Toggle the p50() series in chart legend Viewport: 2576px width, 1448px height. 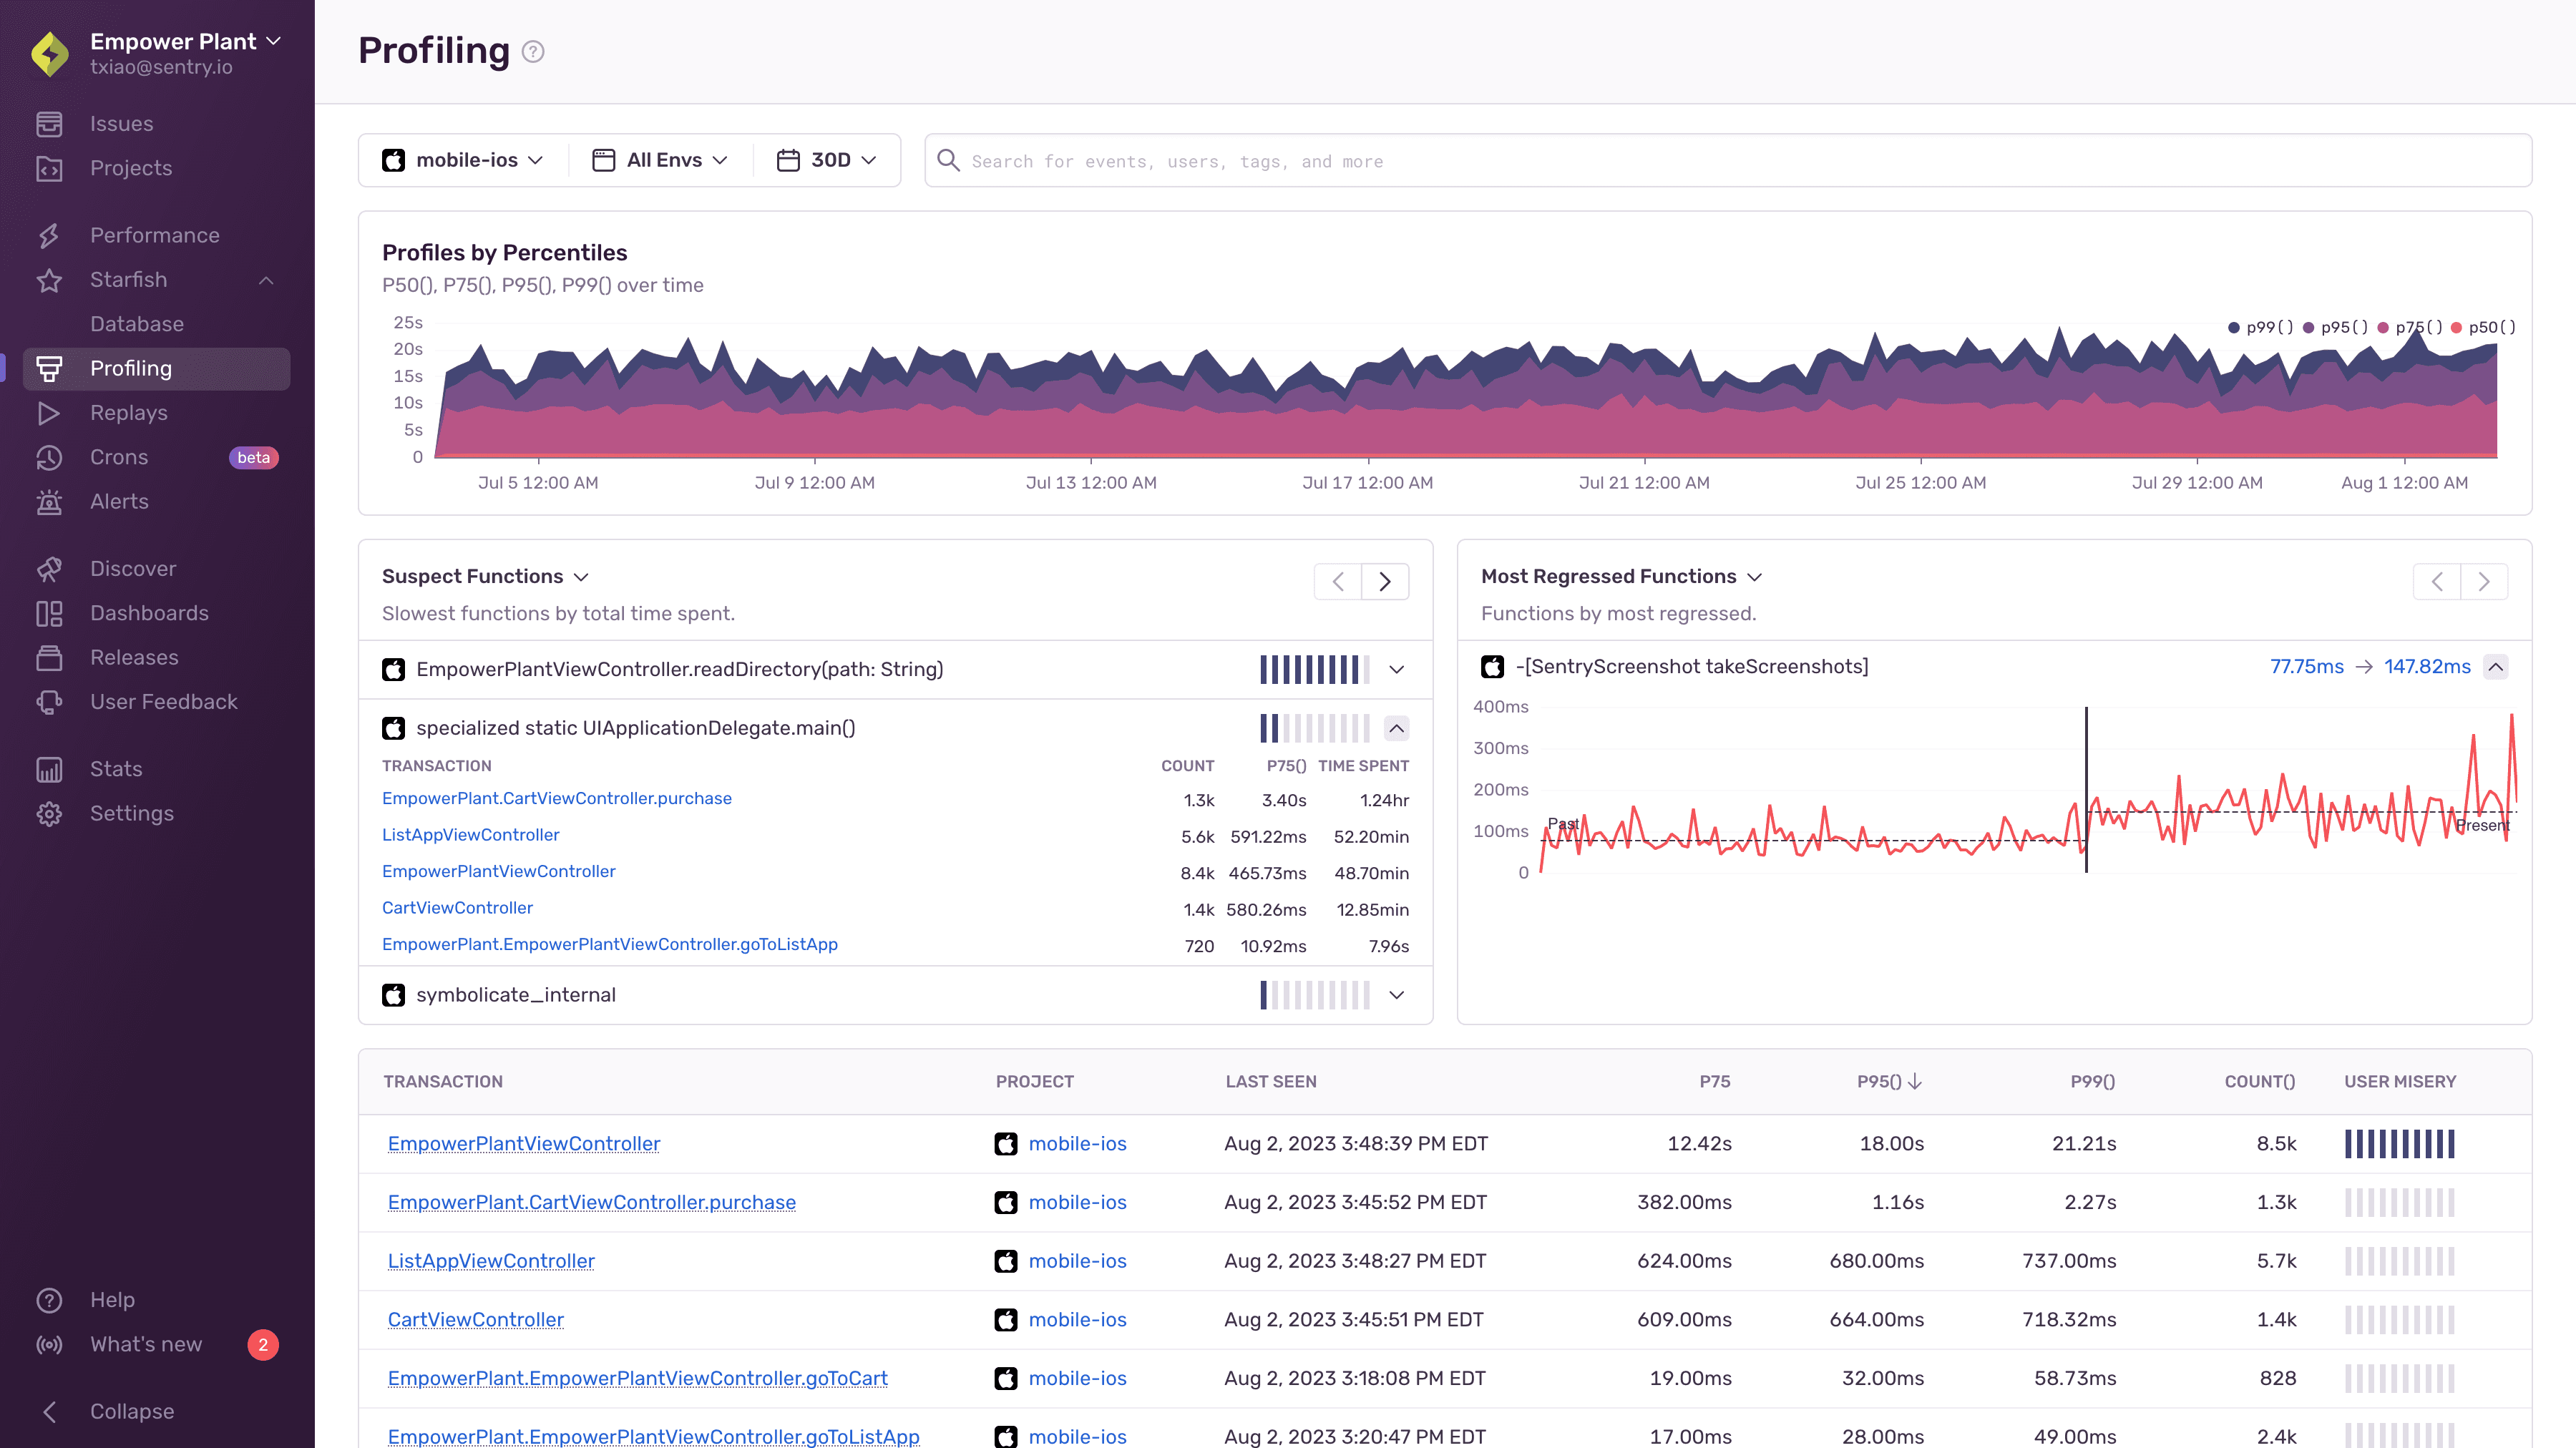[2457, 327]
